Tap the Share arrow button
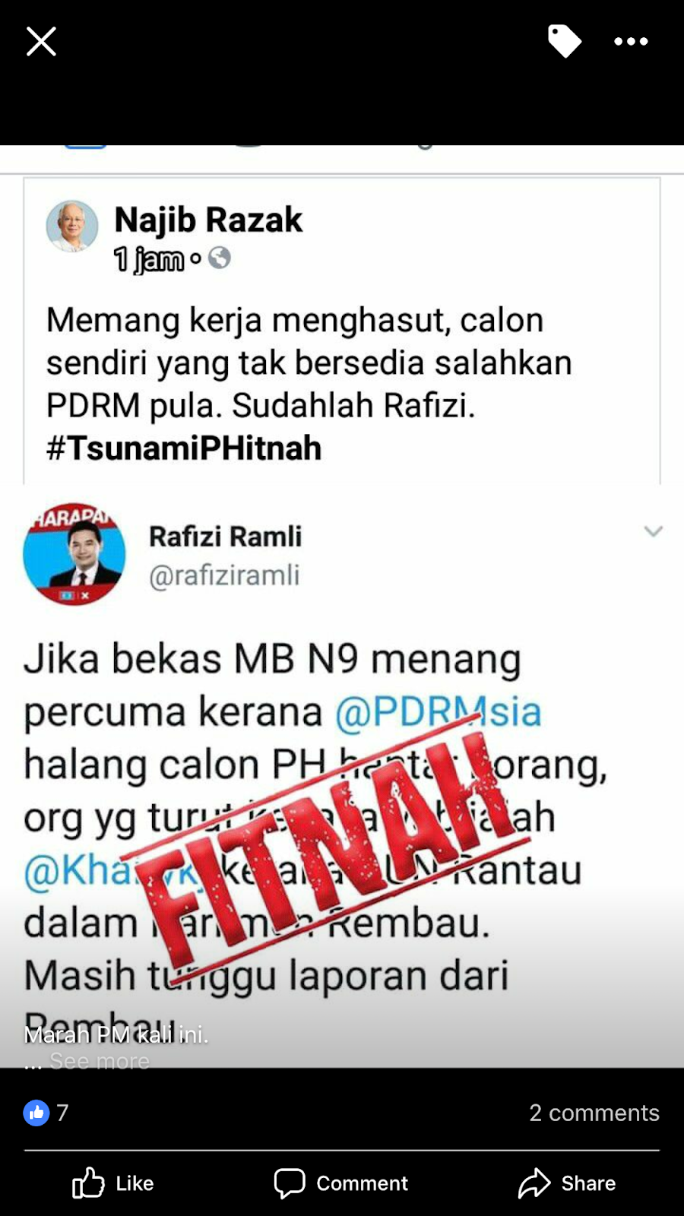Viewport: 684px width, 1216px height. coord(567,1183)
